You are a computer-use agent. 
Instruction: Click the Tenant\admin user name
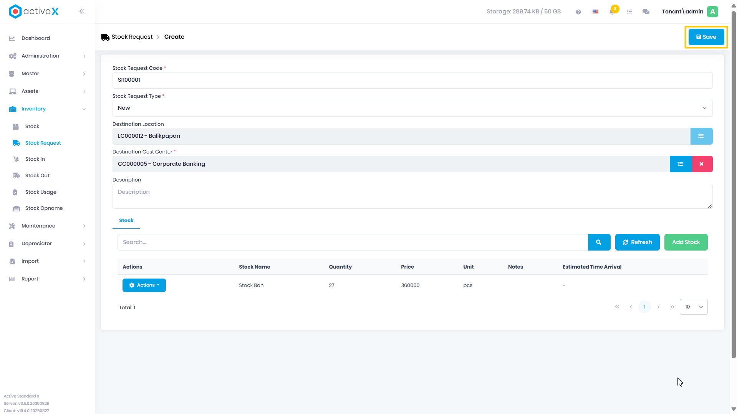(682, 12)
